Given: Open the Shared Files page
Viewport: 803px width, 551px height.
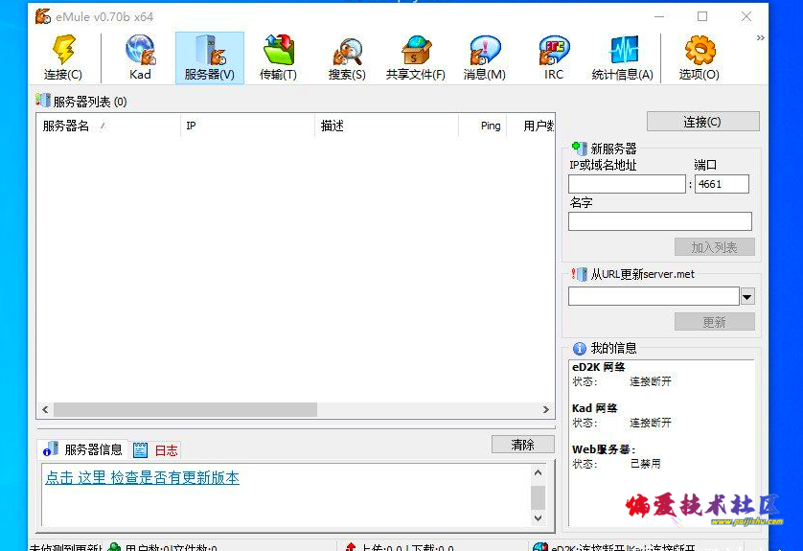Looking at the screenshot, I should point(415,57).
